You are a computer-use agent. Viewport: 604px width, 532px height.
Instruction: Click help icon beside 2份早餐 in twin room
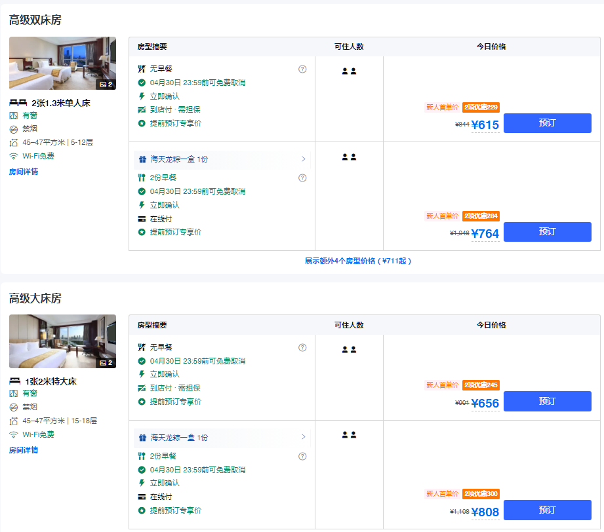click(x=302, y=178)
